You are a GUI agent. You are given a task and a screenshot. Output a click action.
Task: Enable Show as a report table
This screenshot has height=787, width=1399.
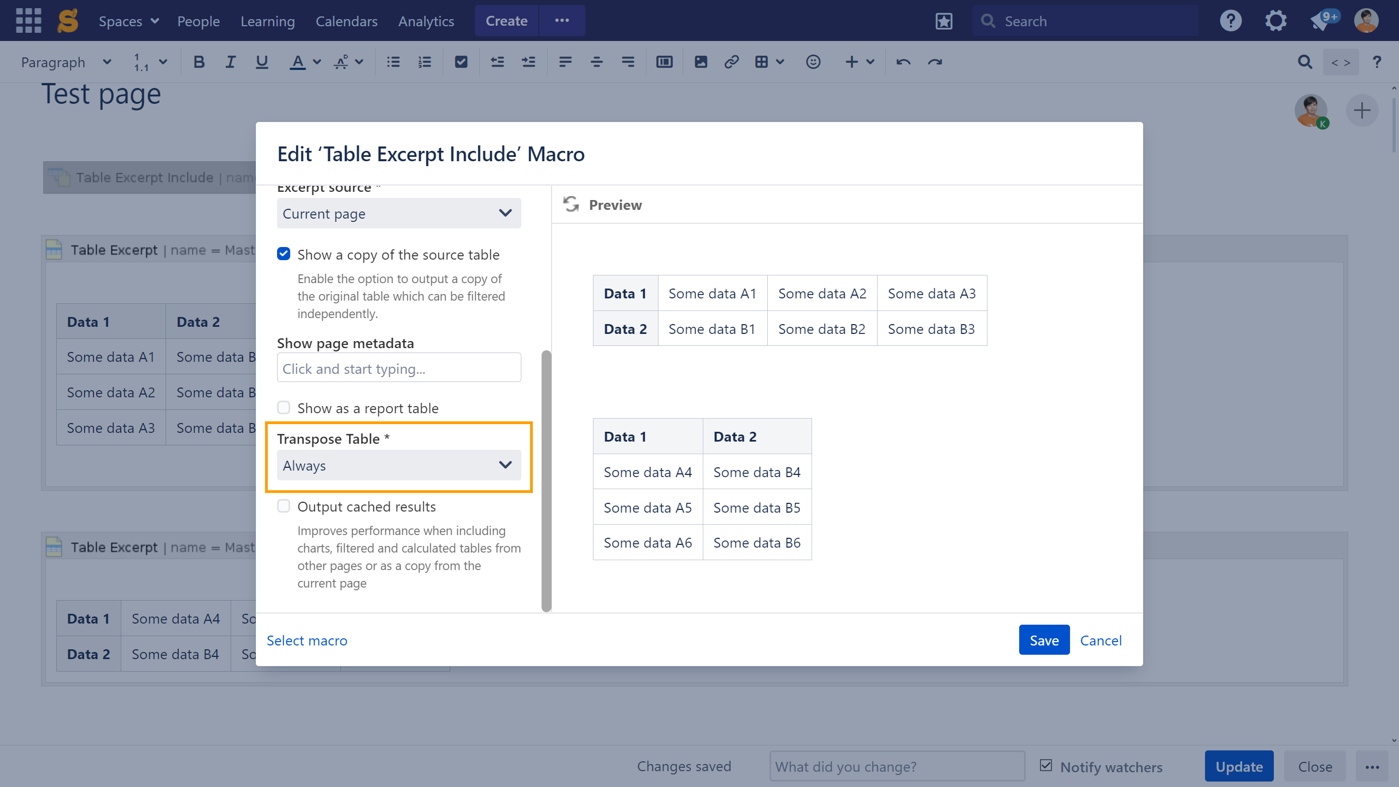[x=284, y=407]
